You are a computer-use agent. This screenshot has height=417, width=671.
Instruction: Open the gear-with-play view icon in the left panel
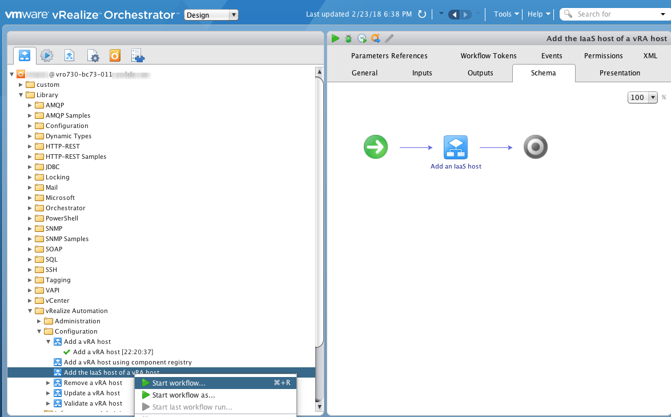coord(47,55)
